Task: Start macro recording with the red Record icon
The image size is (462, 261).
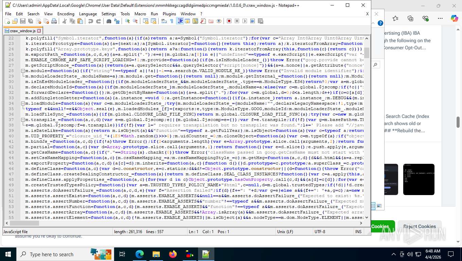Action: [x=229, y=21]
